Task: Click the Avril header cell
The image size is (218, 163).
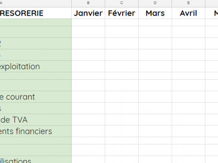Action: click(x=188, y=13)
